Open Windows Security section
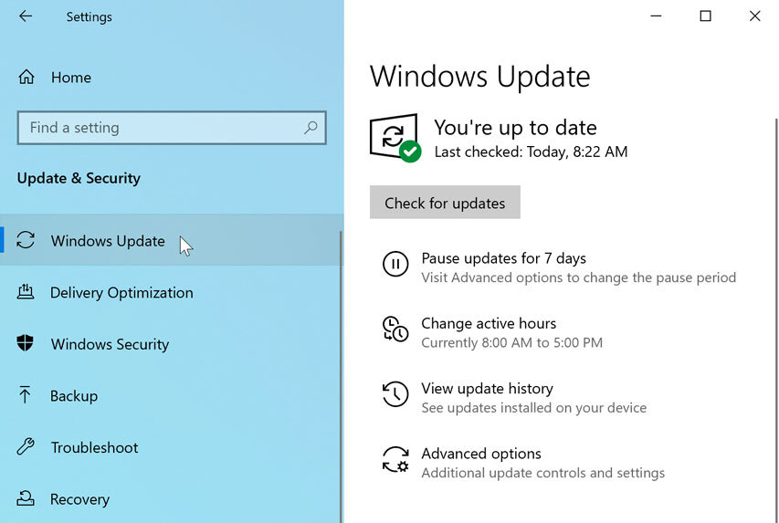Screen dimensions: 779x523 click(171, 344)
